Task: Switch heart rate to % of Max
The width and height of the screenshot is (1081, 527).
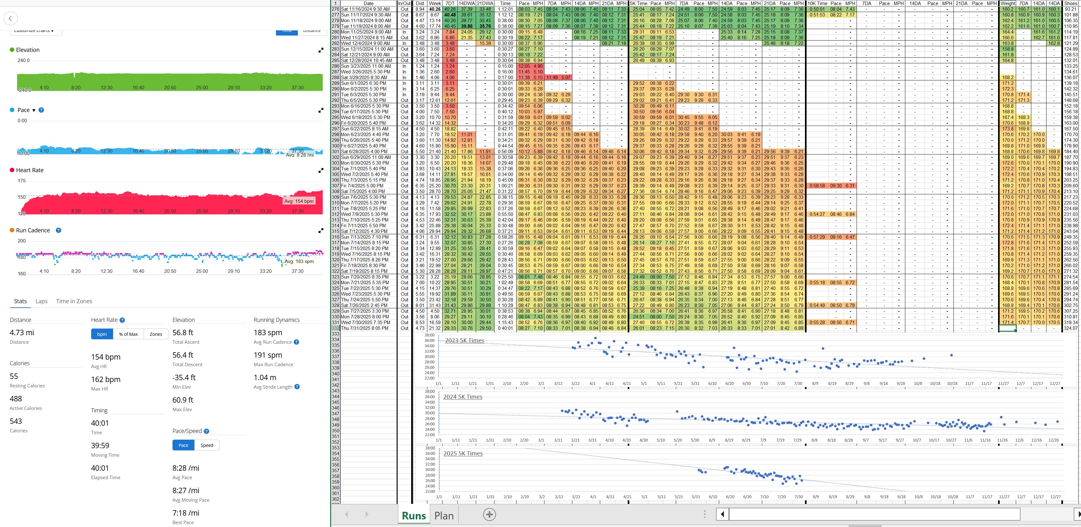Action: pyautogui.click(x=129, y=334)
